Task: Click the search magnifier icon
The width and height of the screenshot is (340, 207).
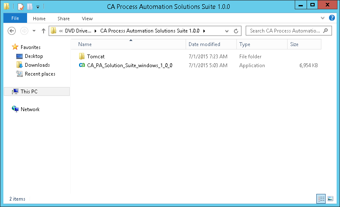Action: pyautogui.click(x=326, y=31)
